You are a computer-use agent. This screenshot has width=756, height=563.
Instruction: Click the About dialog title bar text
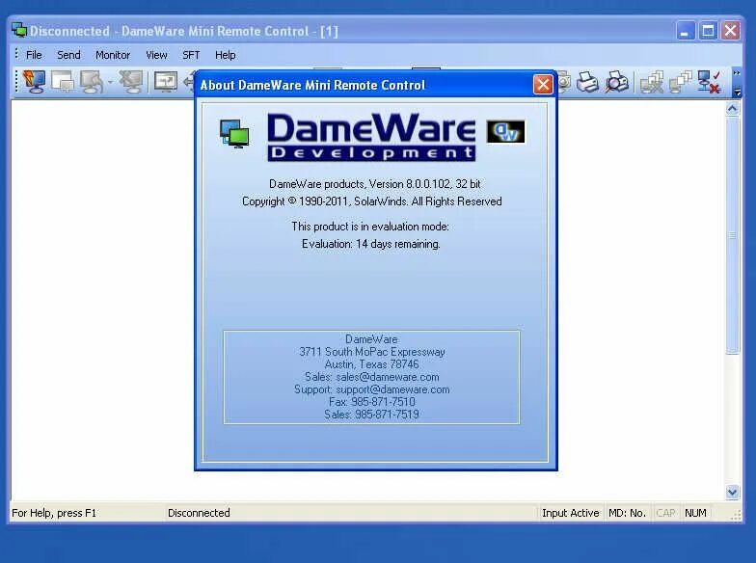[x=312, y=85]
